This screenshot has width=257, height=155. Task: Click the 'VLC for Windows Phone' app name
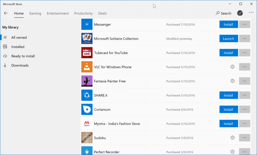pos(113,67)
